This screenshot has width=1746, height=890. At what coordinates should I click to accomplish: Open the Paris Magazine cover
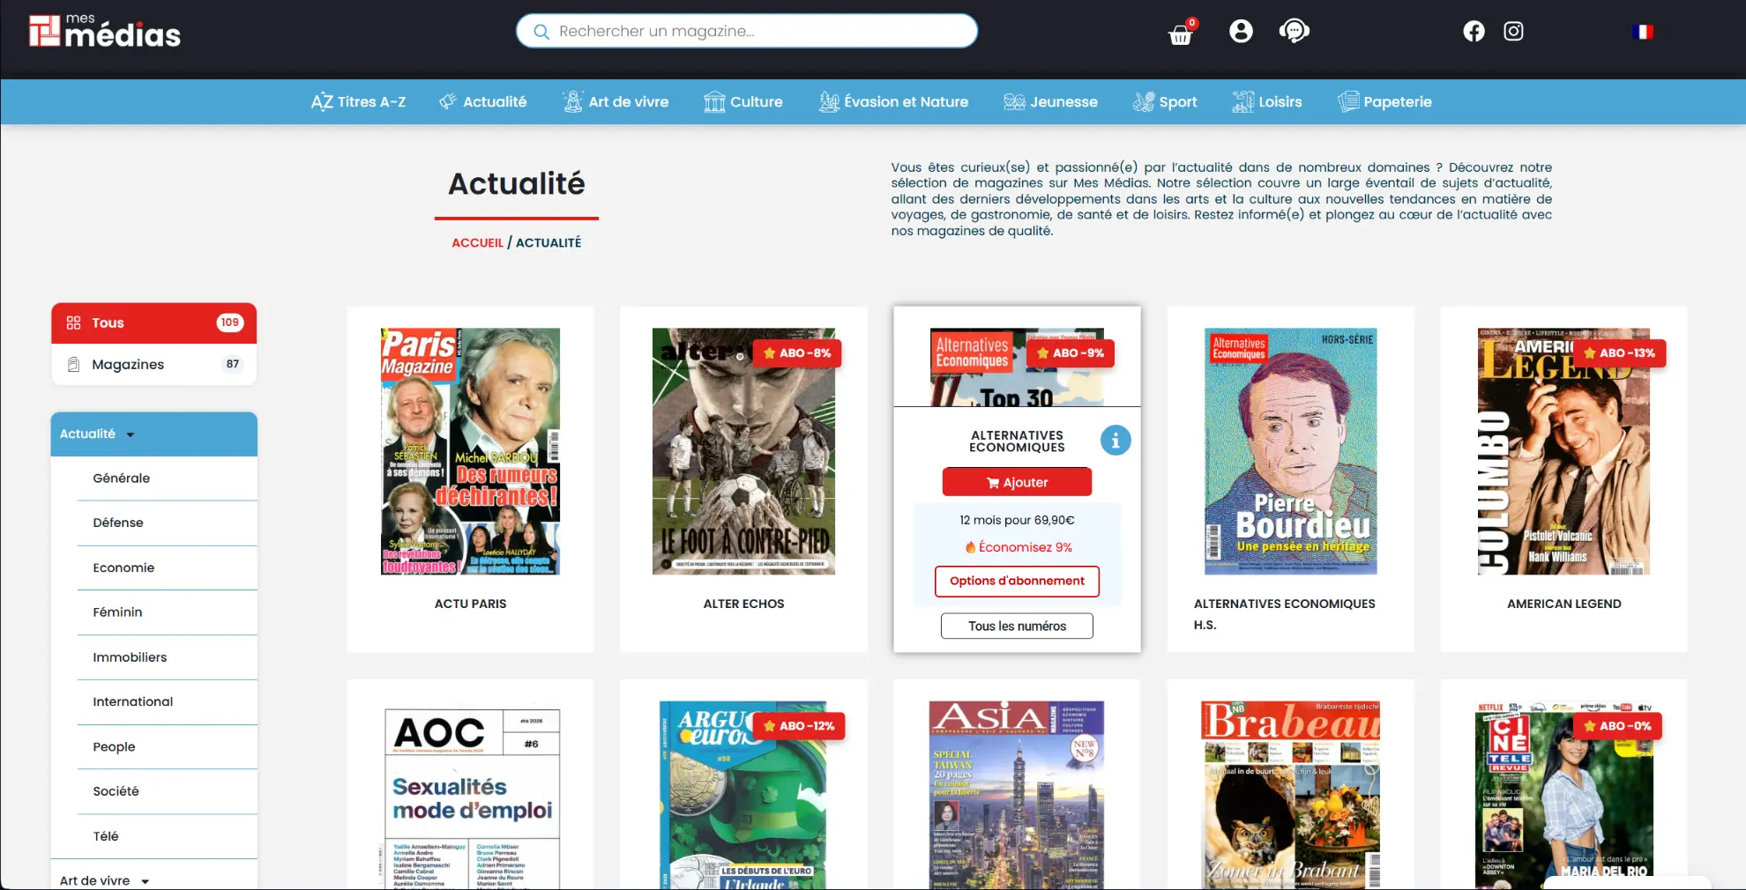pyautogui.click(x=470, y=452)
